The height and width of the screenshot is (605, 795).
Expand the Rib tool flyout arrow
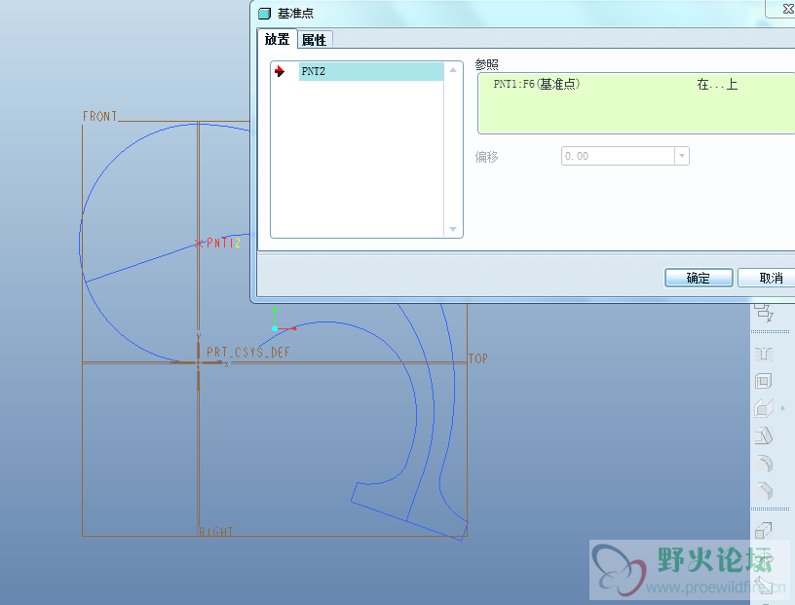click(x=783, y=408)
